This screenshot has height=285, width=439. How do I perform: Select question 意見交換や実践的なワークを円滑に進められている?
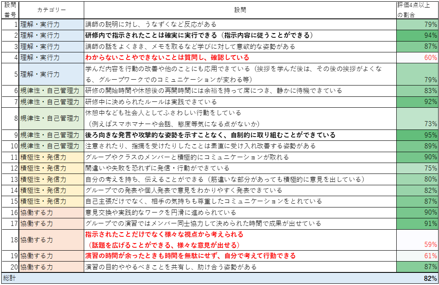coord(240,212)
